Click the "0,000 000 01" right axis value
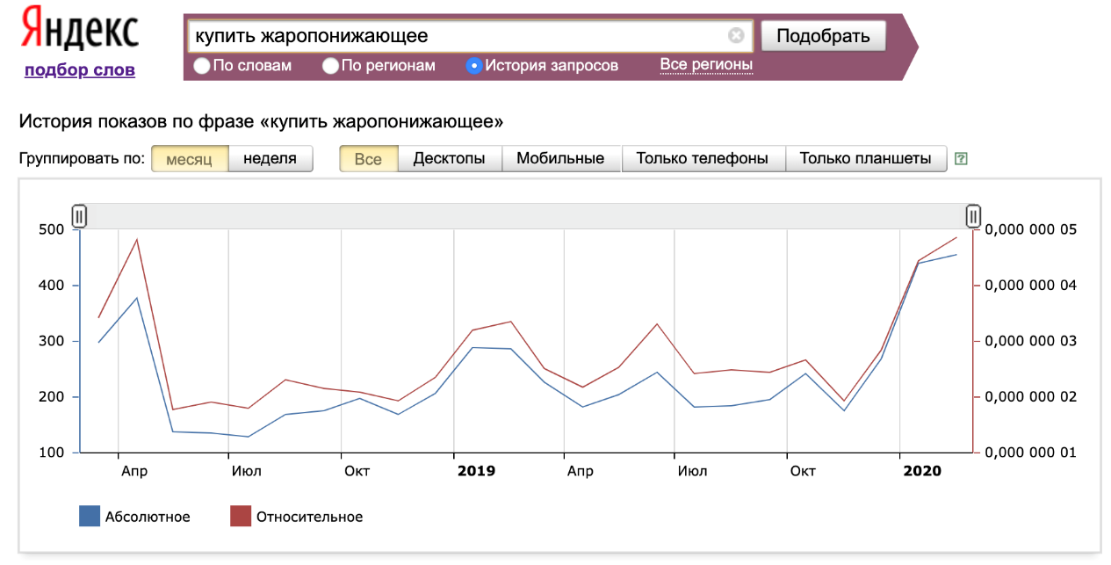This screenshot has height=565, width=1111. coord(1032,453)
